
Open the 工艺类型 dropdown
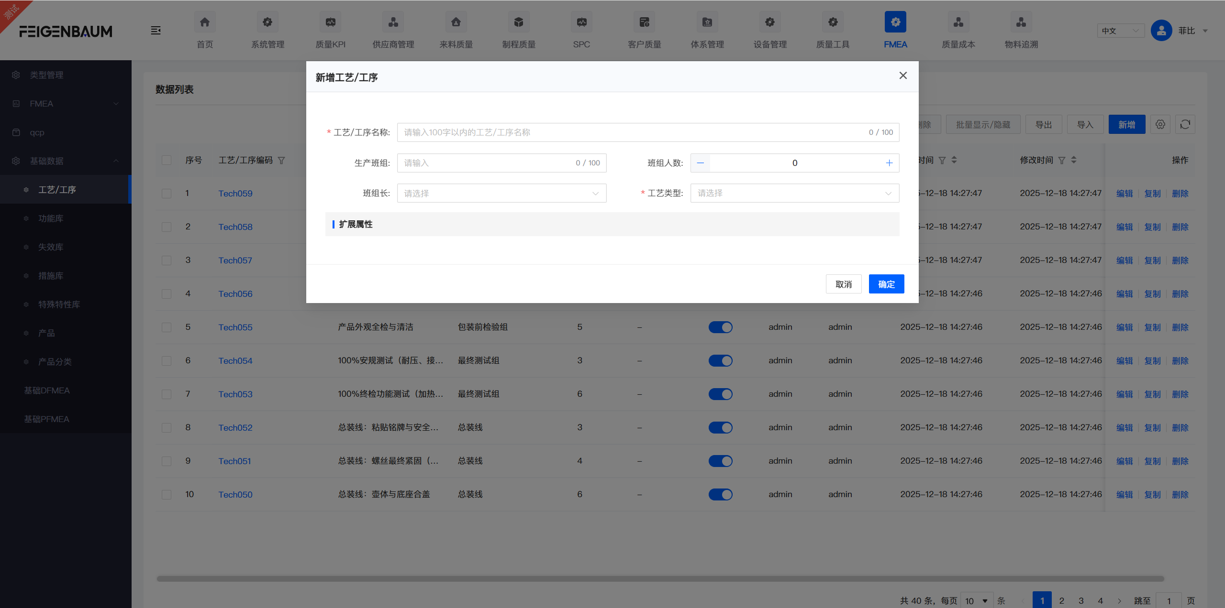(794, 193)
